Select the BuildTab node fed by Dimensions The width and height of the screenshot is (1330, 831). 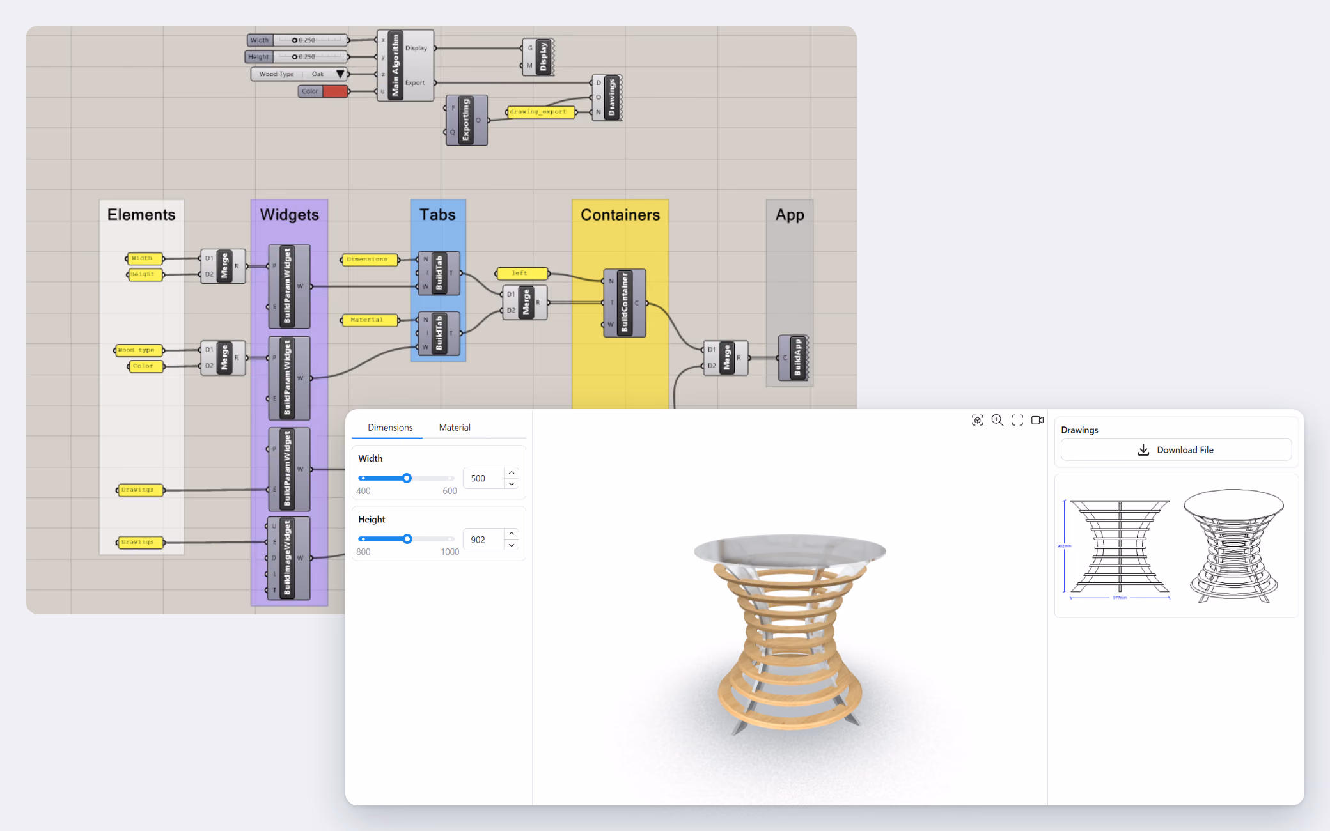click(439, 273)
